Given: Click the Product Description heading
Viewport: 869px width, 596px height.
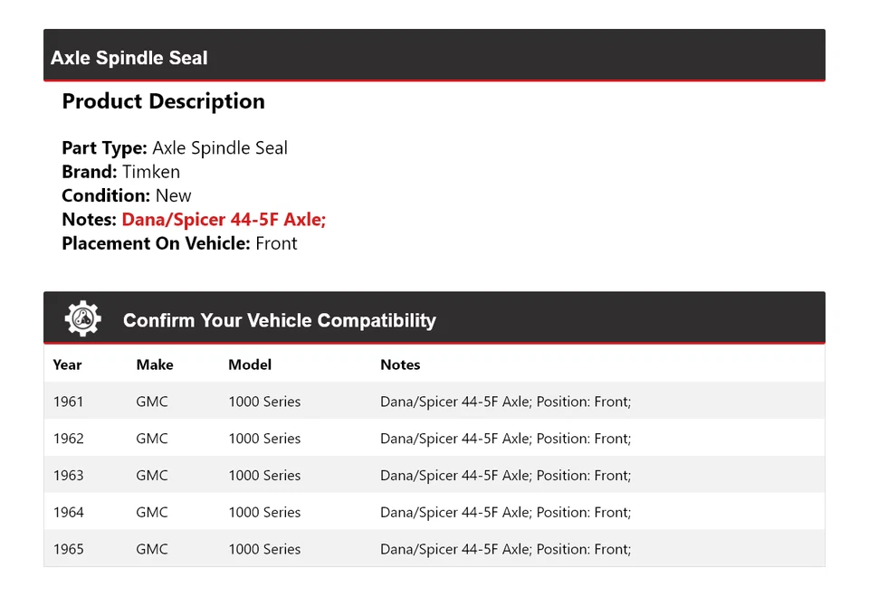Looking at the screenshot, I should click(163, 101).
